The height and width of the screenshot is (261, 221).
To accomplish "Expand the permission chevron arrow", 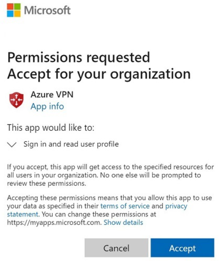I will (x=13, y=144).
